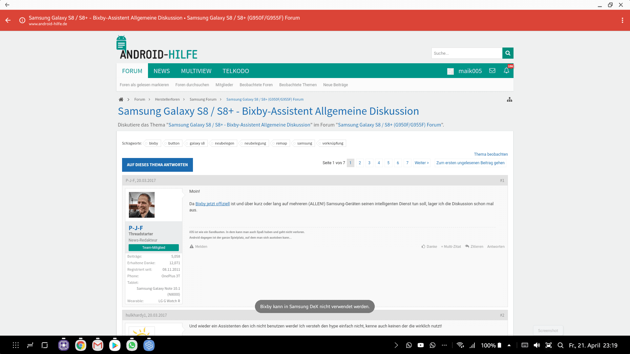
Task: Click + Multi-Zitat on post #1
Action: tap(451, 246)
